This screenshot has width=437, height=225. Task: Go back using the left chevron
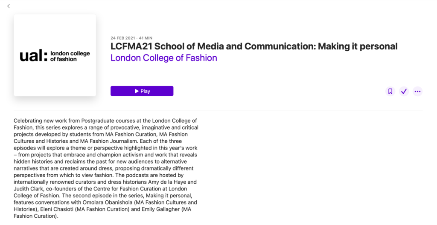click(9, 6)
